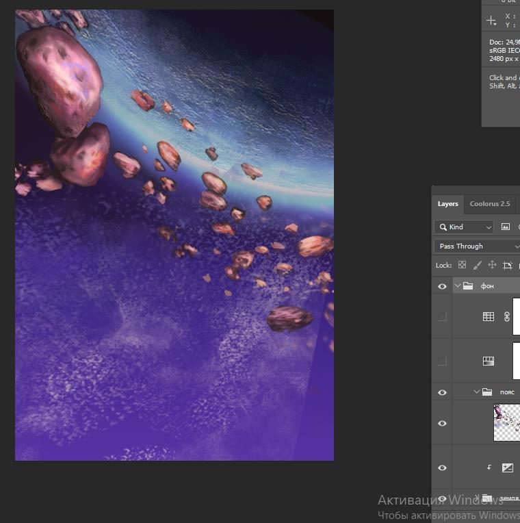Viewport: 520px width, 523px height.
Task: Click the lock position move icon
Action: tap(492, 265)
